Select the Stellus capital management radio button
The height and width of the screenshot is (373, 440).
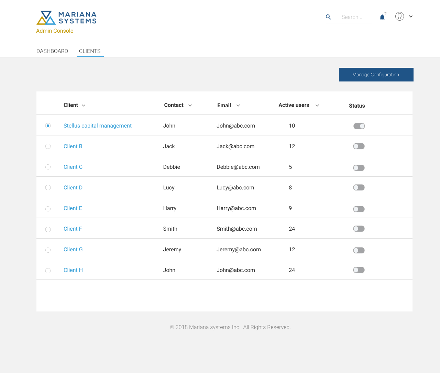tap(48, 125)
